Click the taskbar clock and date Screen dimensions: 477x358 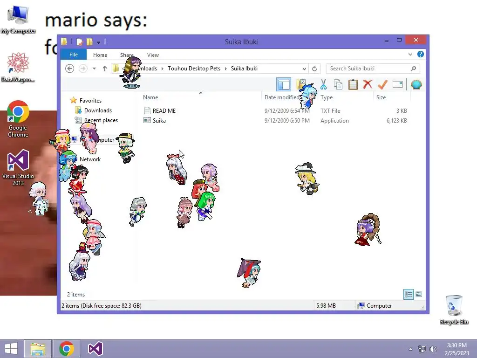tap(457, 349)
